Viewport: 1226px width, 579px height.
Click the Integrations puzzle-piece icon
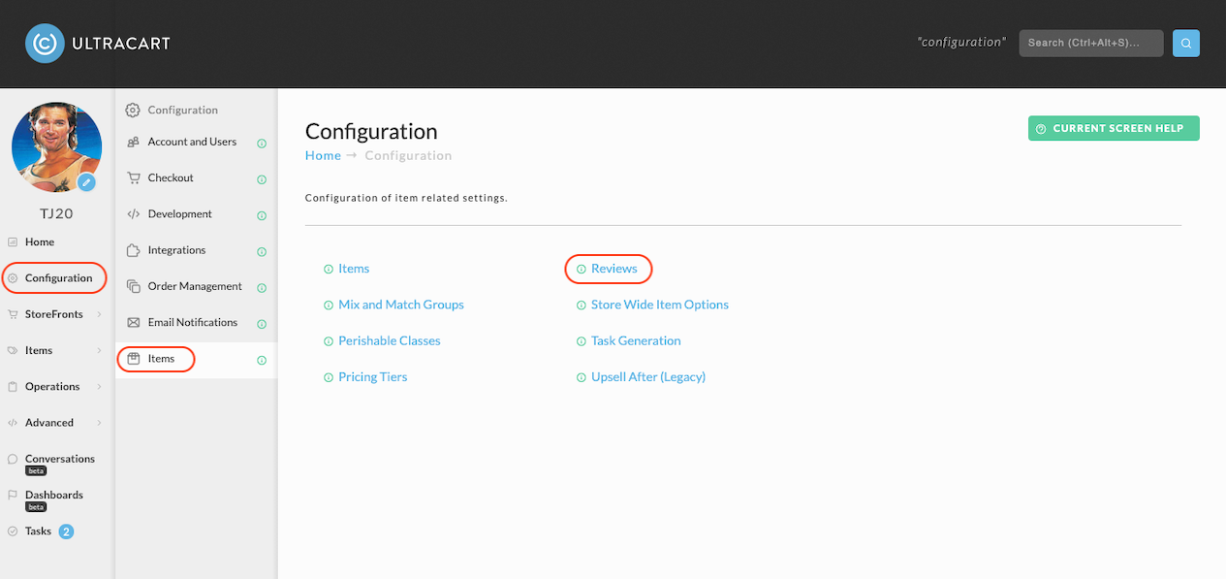[134, 250]
